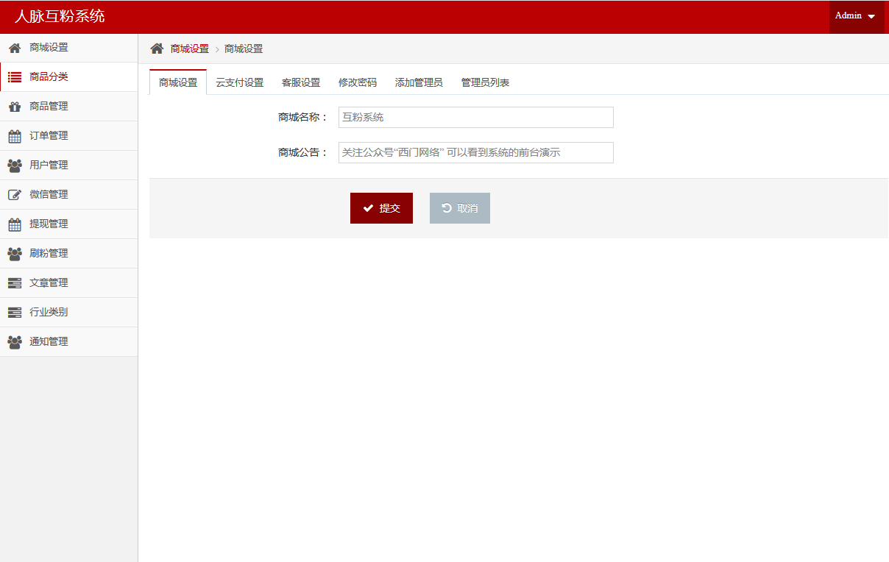
Task: Open the 客服设置 tab
Action: (301, 82)
